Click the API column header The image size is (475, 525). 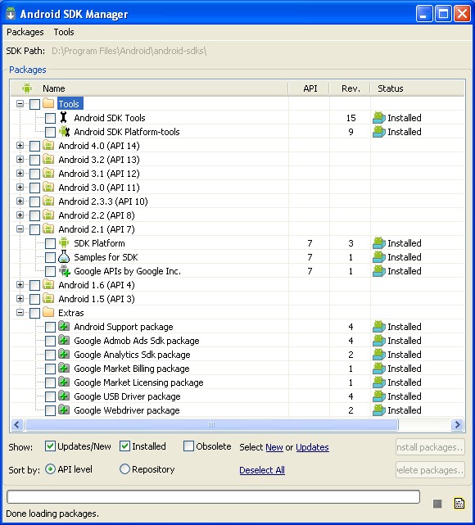pos(310,88)
